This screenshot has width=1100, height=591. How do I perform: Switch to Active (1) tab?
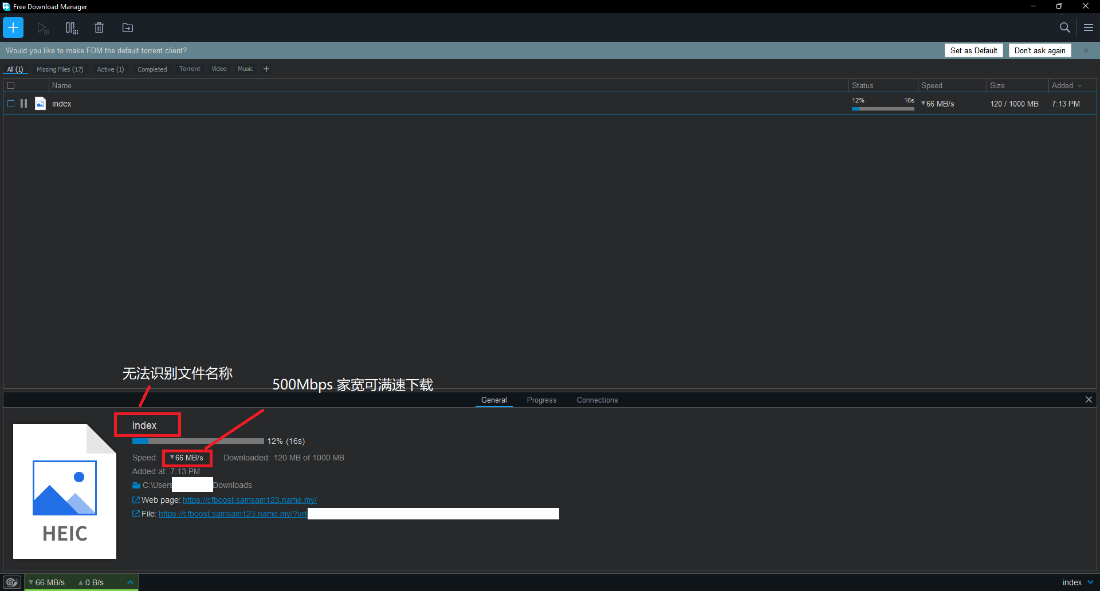(111, 69)
